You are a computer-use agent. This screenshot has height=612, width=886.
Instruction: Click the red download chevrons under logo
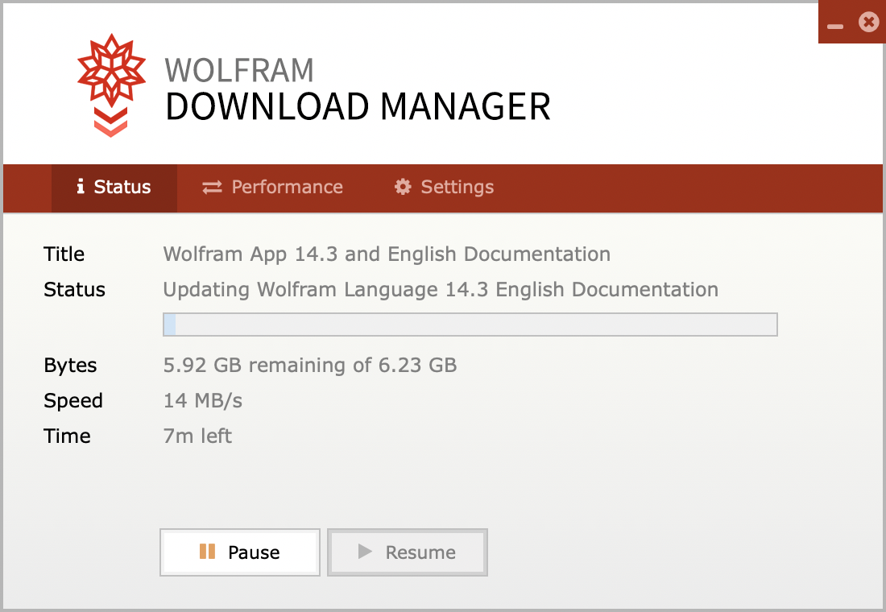(111, 121)
